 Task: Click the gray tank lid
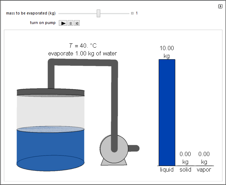(x=50, y=92)
